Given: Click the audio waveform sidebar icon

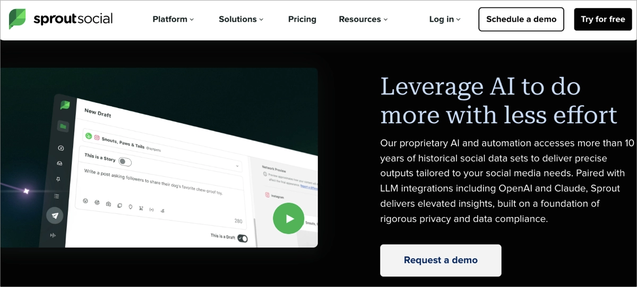Looking at the screenshot, I should click(53, 235).
